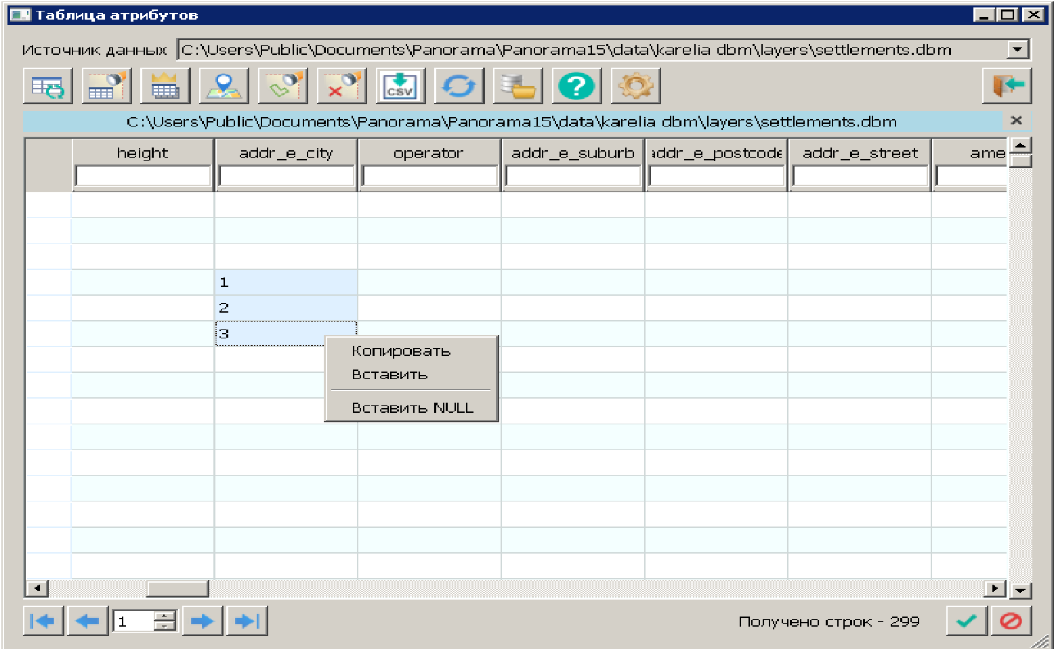This screenshot has height=649, width=1054.
Task: Expand the data source dropdown
Action: coord(1017,49)
